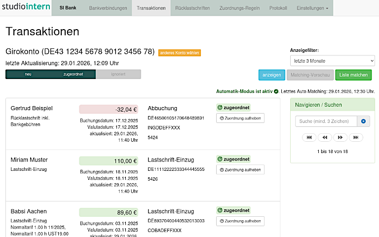The image size is (379, 237).
Task: Click the 89,60 € amount
Action: pyautogui.click(x=109, y=212)
